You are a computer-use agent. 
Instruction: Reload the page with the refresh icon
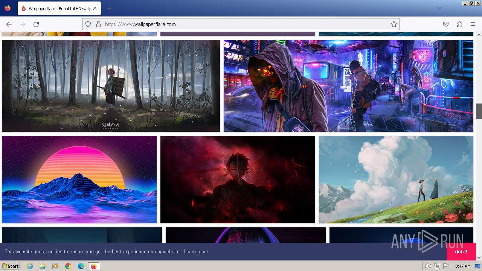36,24
